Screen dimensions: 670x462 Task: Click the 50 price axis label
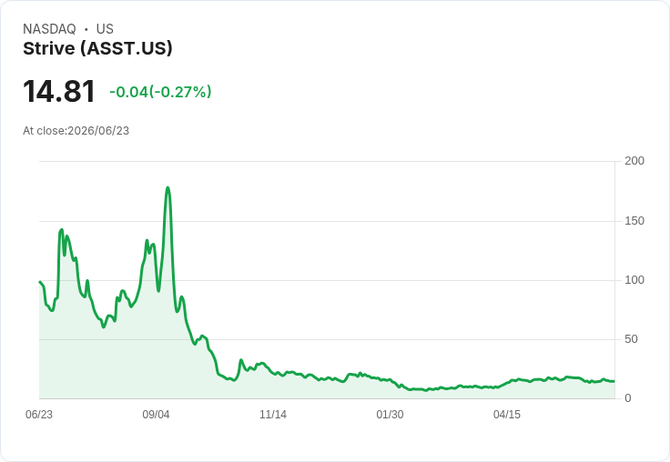(x=631, y=339)
